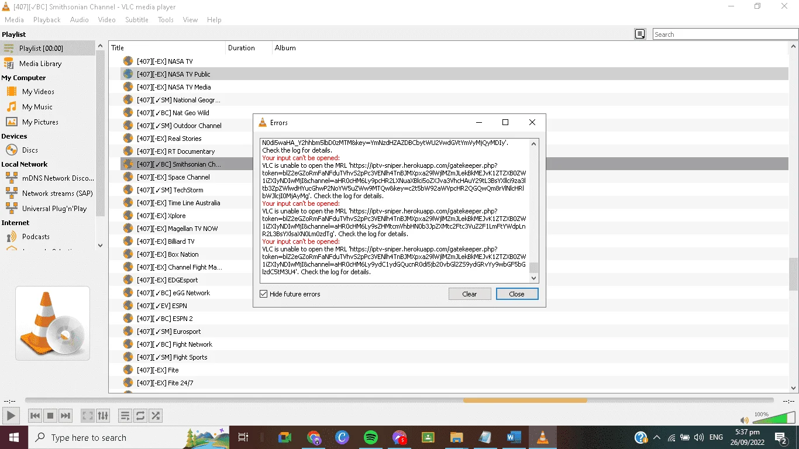This screenshot has height=449, width=799.
Task: Mute audio via the speaker icon
Action: coord(744,420)
